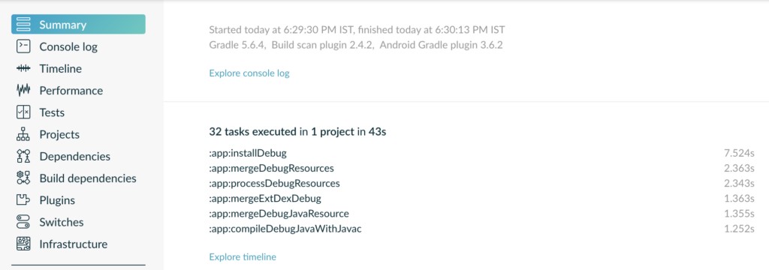Follow the Explore console log link
This screenshot has width=769, height=270.
(x=249, y=73)
